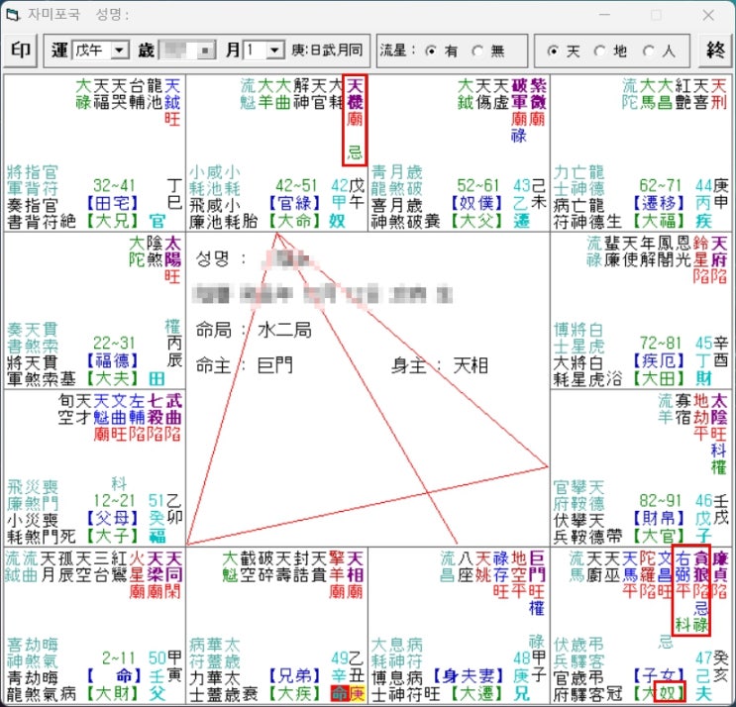This screenshot has height=707, width=736.
Task: Click the 【財帛】 palace label
Action: click(x=659, y=519)
